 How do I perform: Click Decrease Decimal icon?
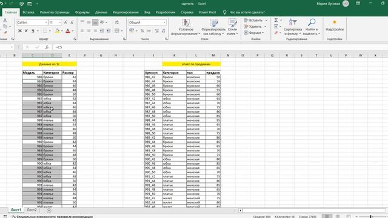click(163, 31)
